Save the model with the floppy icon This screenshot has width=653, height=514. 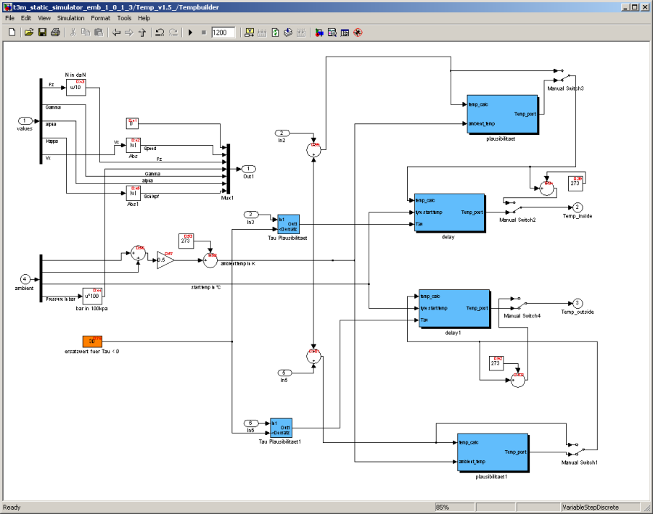pos(42,33)
